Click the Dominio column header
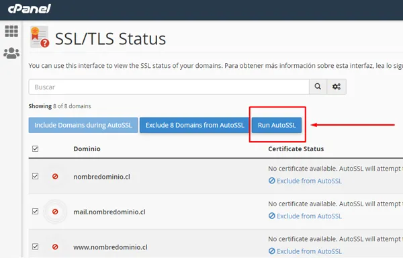The height and width of the screenshot is (258, 403). [x=87, y=148]
